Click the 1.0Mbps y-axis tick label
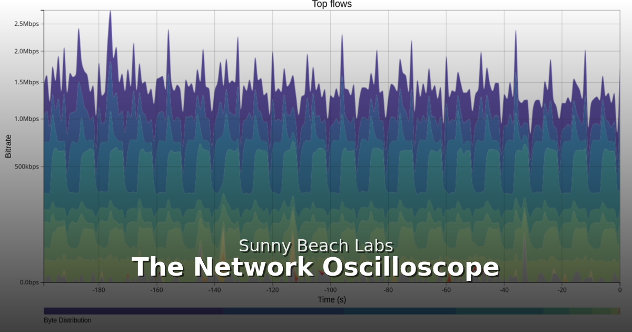This screenshot has width=632, height=332. click(27, 119)
